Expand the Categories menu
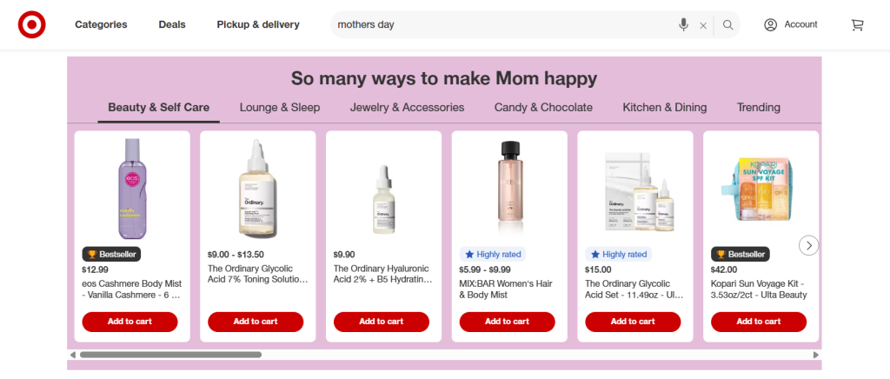The image size is (890, 379). click(101, 24)
